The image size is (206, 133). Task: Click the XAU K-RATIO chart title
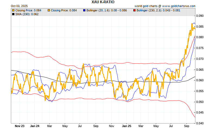(103, 2)
